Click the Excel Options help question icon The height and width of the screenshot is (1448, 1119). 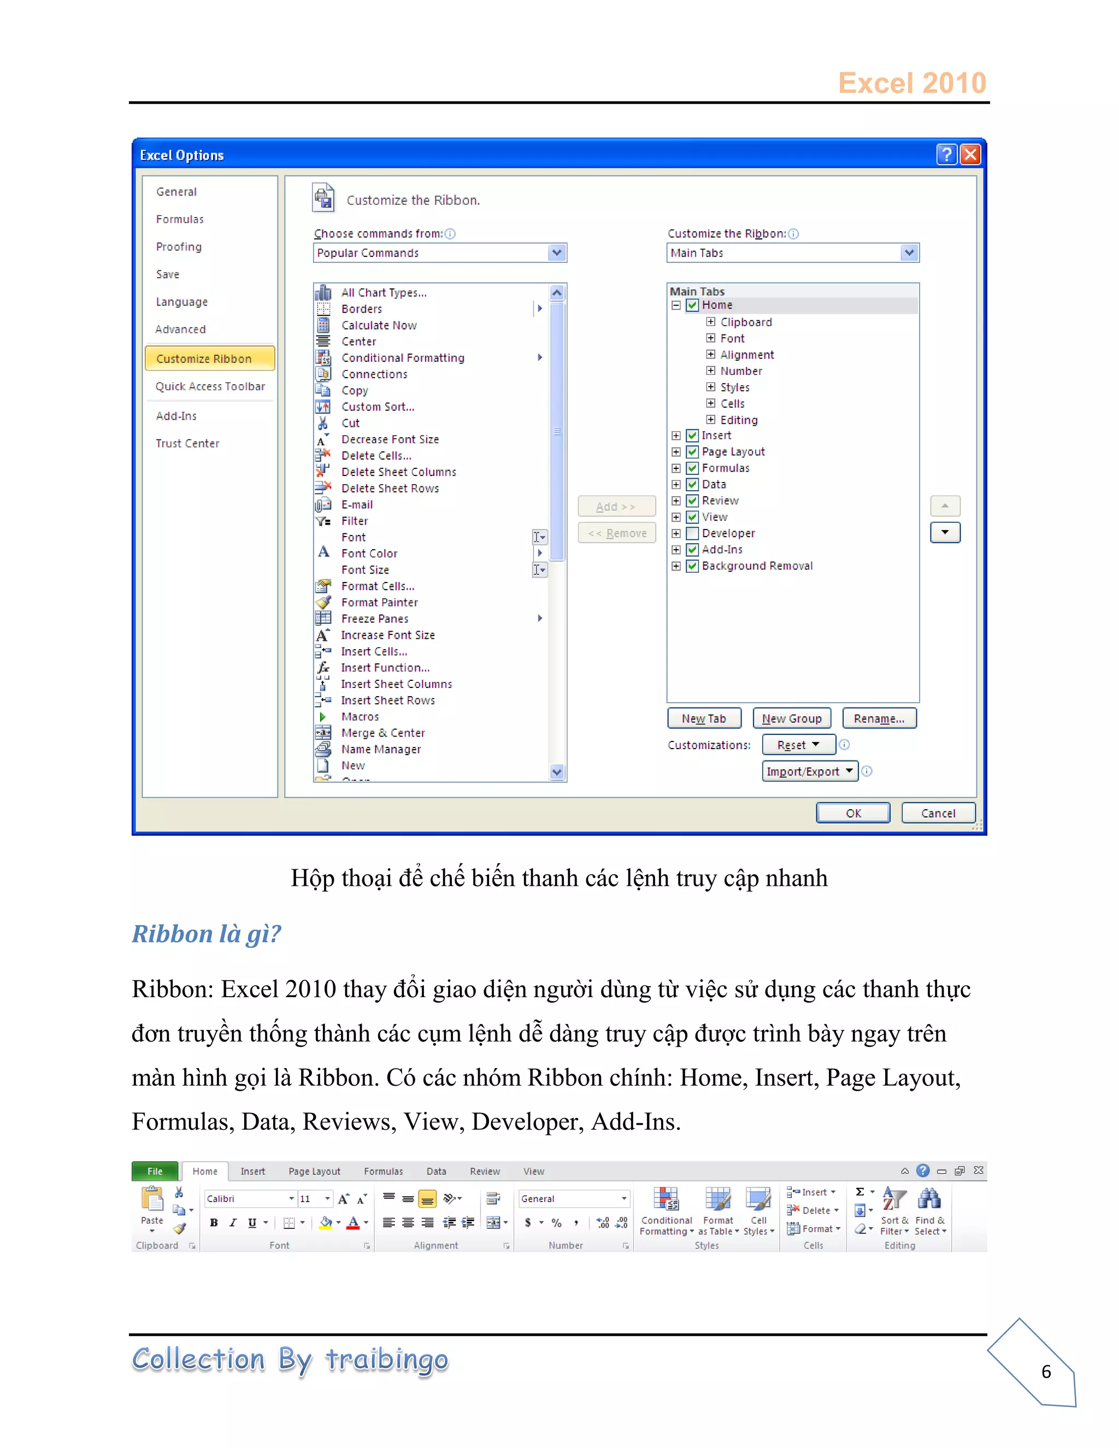click(947, 155)
